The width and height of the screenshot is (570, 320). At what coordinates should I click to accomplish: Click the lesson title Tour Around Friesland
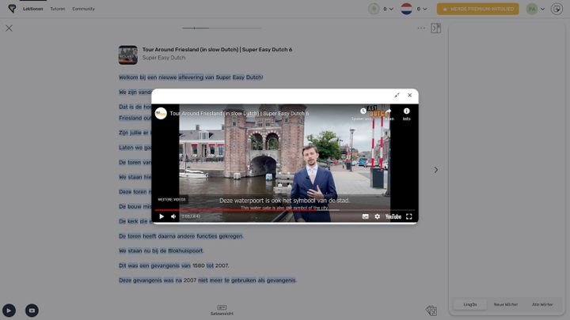tap(217, 49)
